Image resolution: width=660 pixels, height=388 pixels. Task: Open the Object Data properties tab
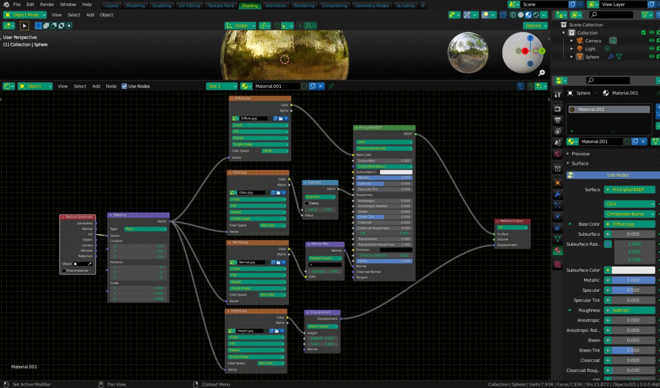pyautogui.click(x=558, y=239)
